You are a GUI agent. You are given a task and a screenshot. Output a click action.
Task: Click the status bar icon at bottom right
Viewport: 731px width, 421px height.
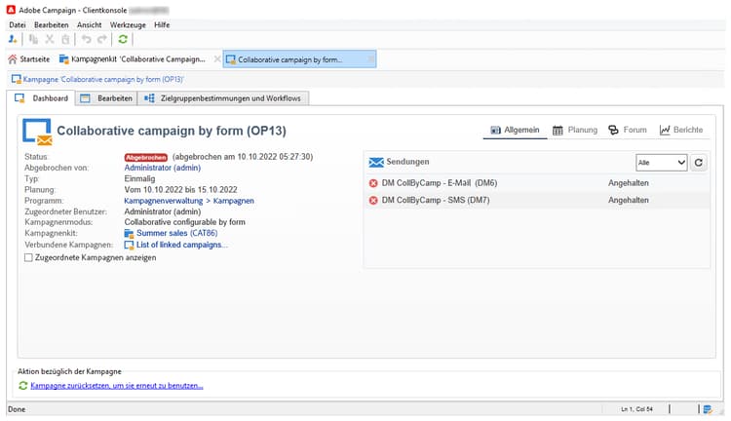pos(708,409)
